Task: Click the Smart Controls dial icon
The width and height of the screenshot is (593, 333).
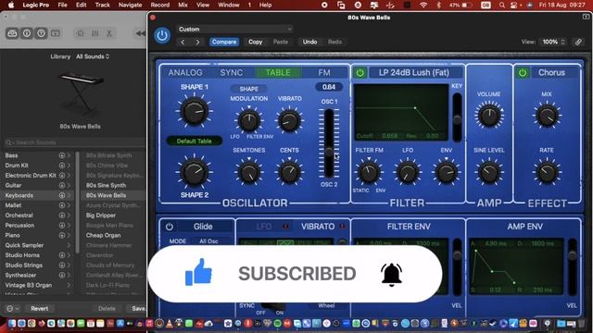Action: (80, 33)
